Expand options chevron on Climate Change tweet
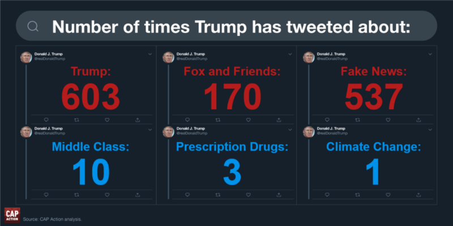 pos(430,130)
